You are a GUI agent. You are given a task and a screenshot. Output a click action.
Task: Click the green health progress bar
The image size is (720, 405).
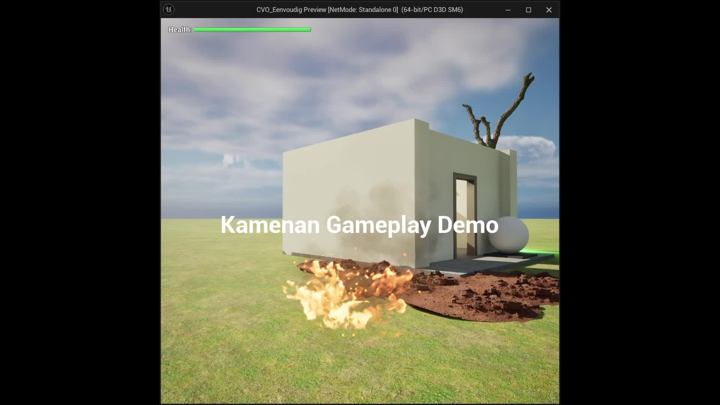252,30
